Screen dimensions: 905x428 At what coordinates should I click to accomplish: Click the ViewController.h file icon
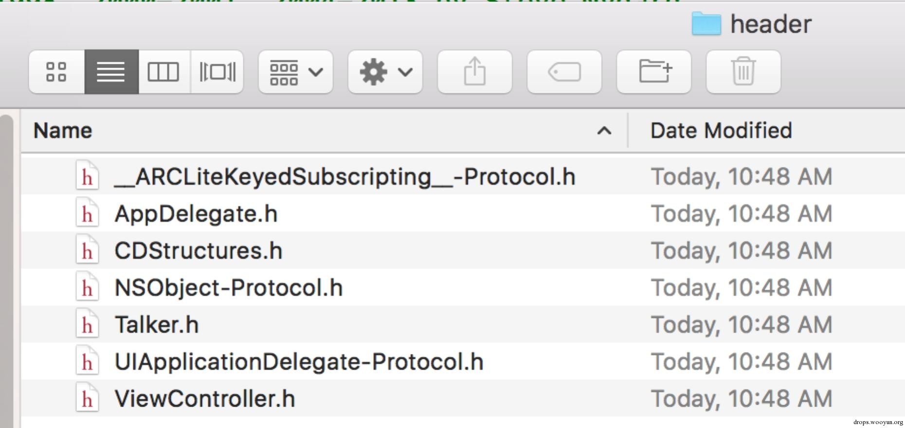click(x=87, y=399)
